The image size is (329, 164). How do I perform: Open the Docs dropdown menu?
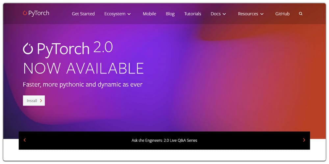click(x=218, y=14)
